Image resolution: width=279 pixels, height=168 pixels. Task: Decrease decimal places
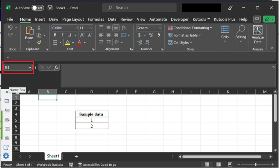147,42
